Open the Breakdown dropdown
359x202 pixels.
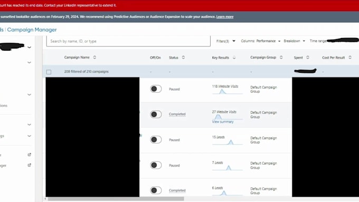pyautogui.click(x=295, y=41)
